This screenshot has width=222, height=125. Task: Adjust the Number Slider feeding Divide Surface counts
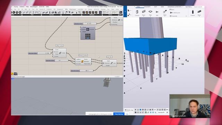(57, 60)
